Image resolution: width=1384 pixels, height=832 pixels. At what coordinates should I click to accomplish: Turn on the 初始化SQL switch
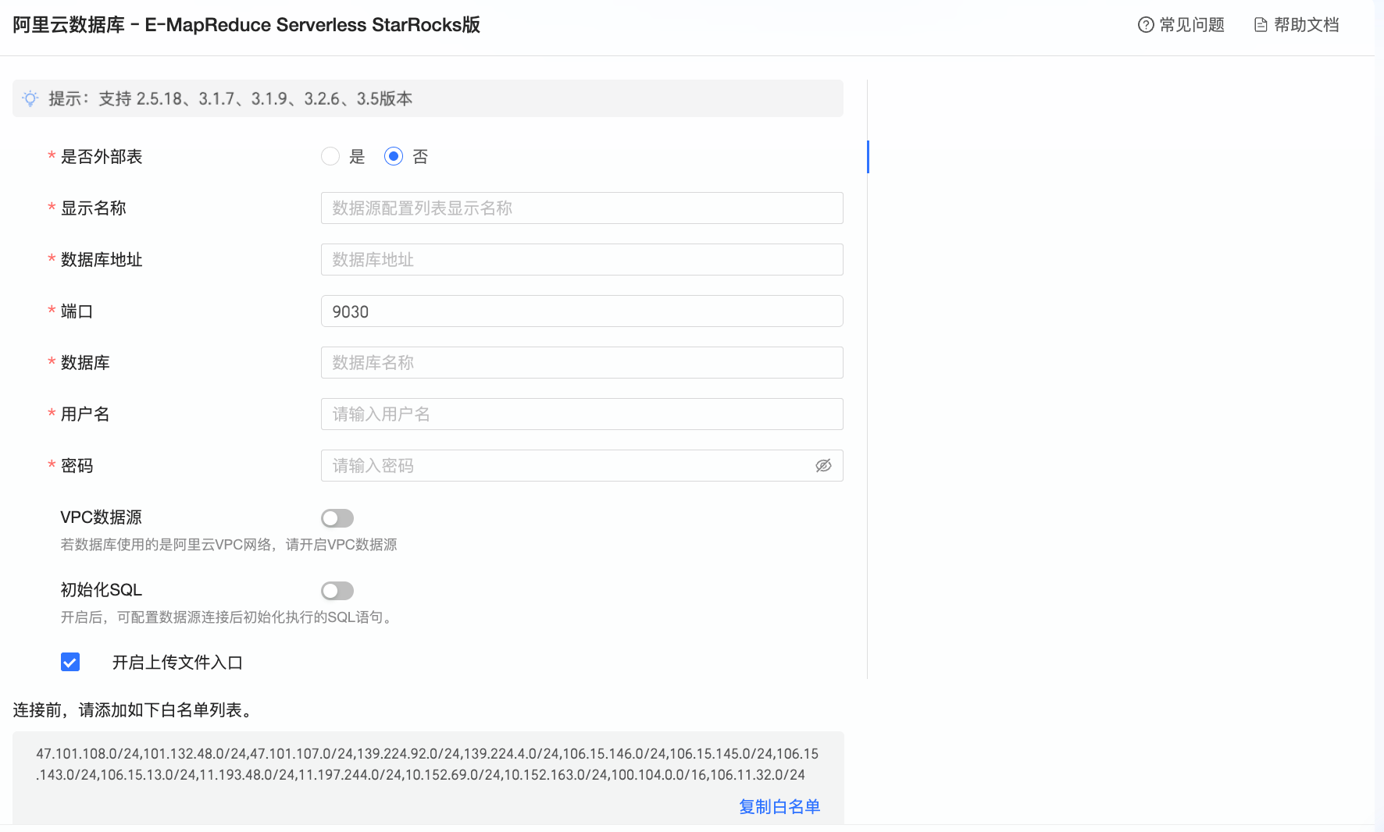click(x=337, y=591)
